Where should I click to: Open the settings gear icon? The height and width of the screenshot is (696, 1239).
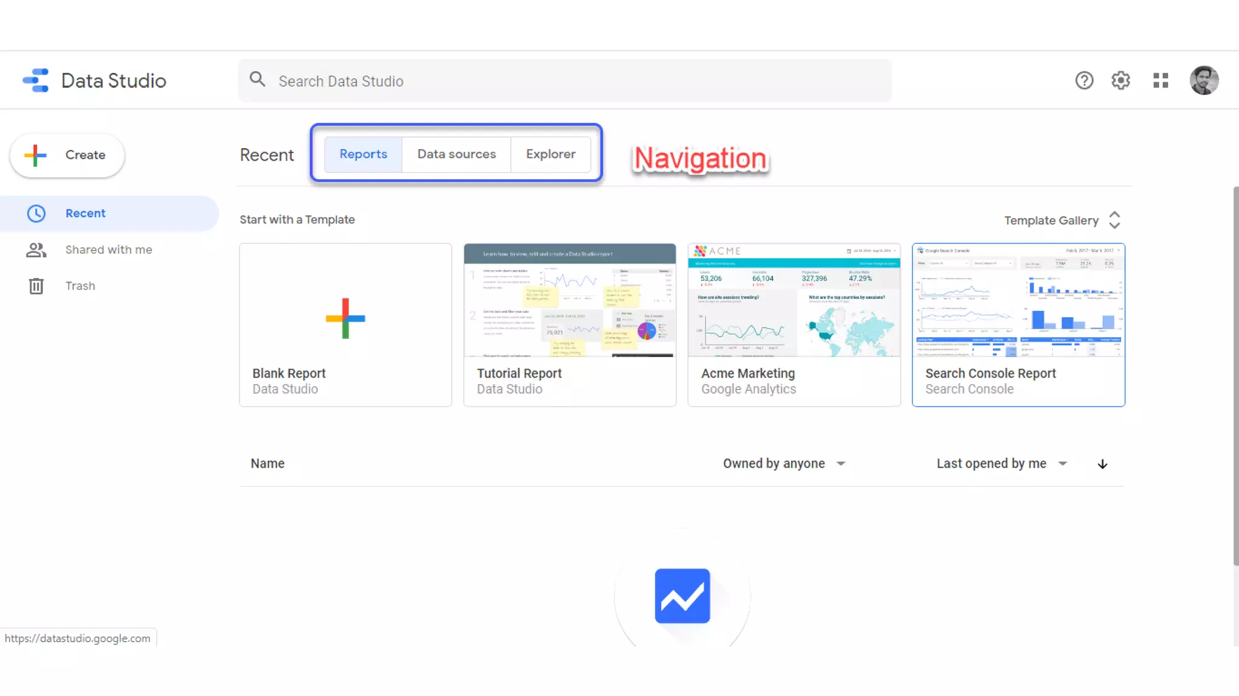pyautogui.click(x=1120, y=80)
